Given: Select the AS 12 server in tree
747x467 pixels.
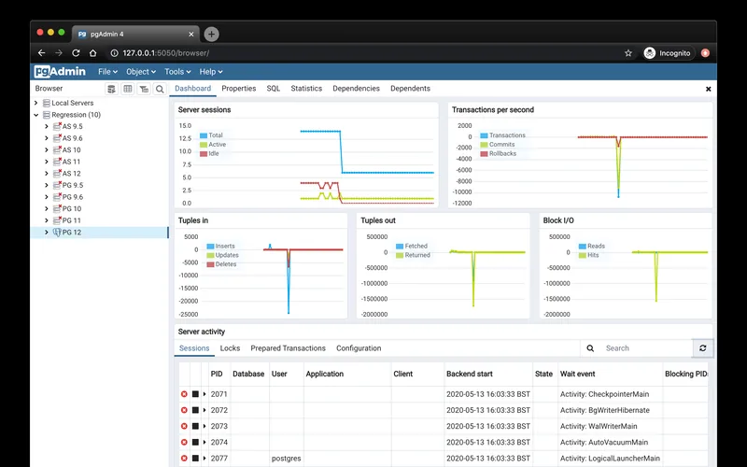Looking at the screenshot, I should (72, 174).
